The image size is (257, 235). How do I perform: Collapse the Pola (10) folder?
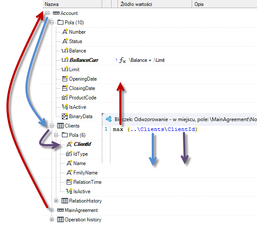pos(52,22)
